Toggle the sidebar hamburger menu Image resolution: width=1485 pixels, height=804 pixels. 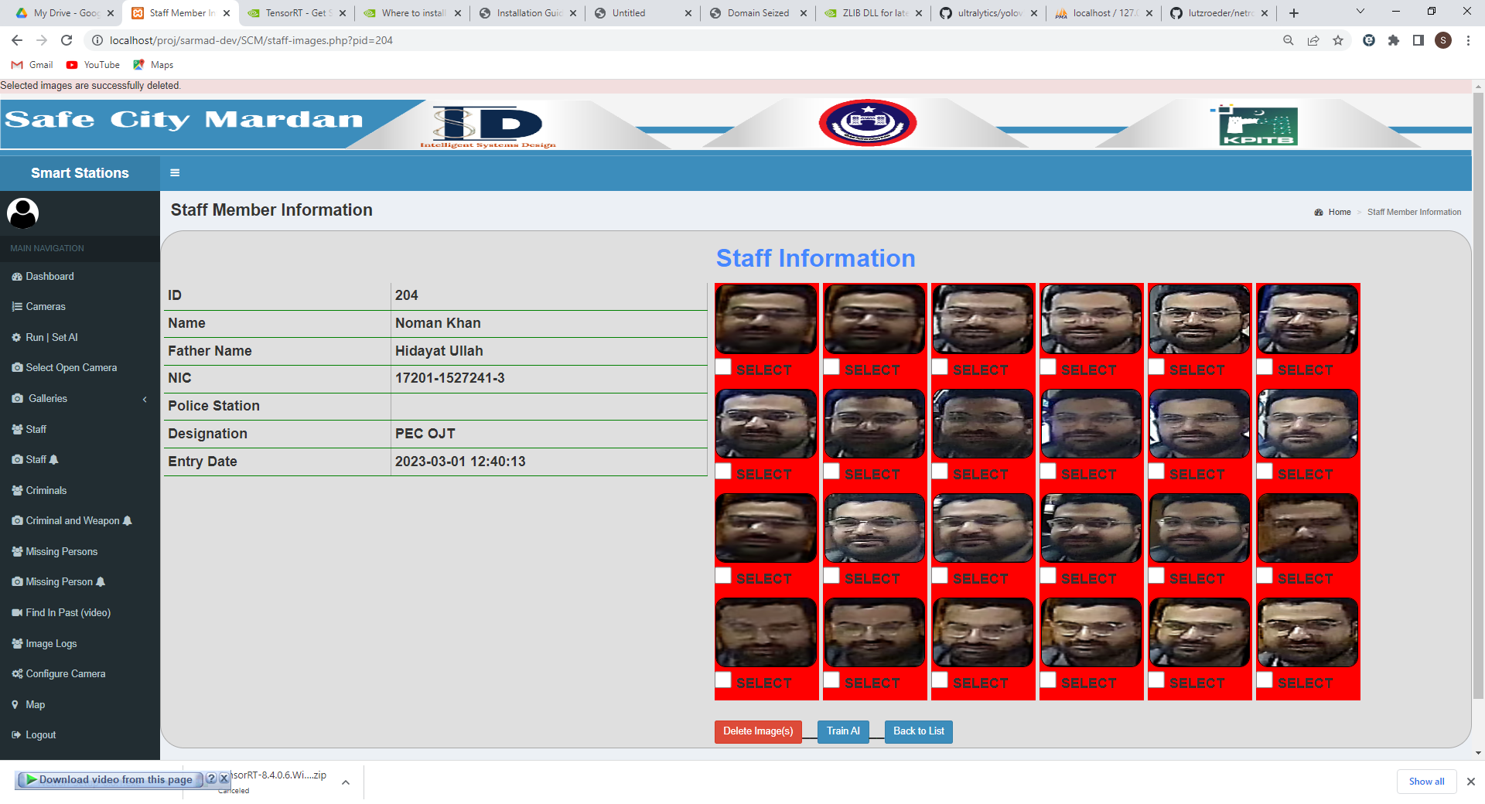[175, 172]
